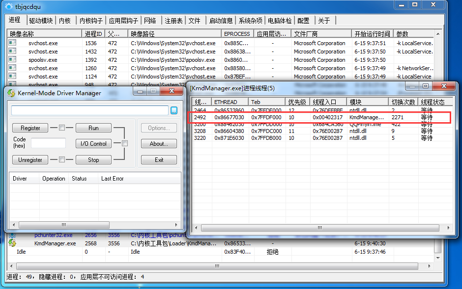
Task: Select the spoolsv.exe process icon
Action: click(12, 60)
